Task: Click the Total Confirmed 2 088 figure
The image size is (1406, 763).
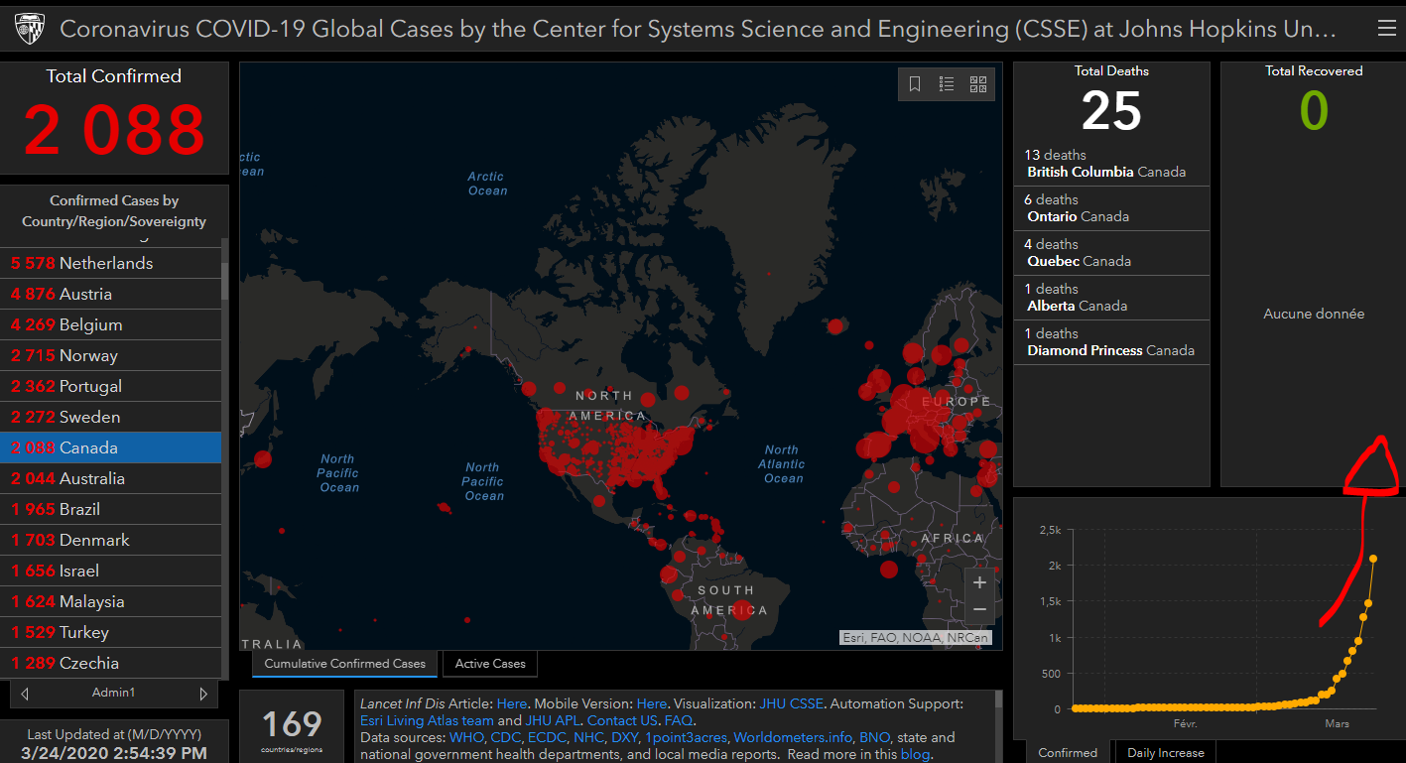Action: click(x=114, y=129)
